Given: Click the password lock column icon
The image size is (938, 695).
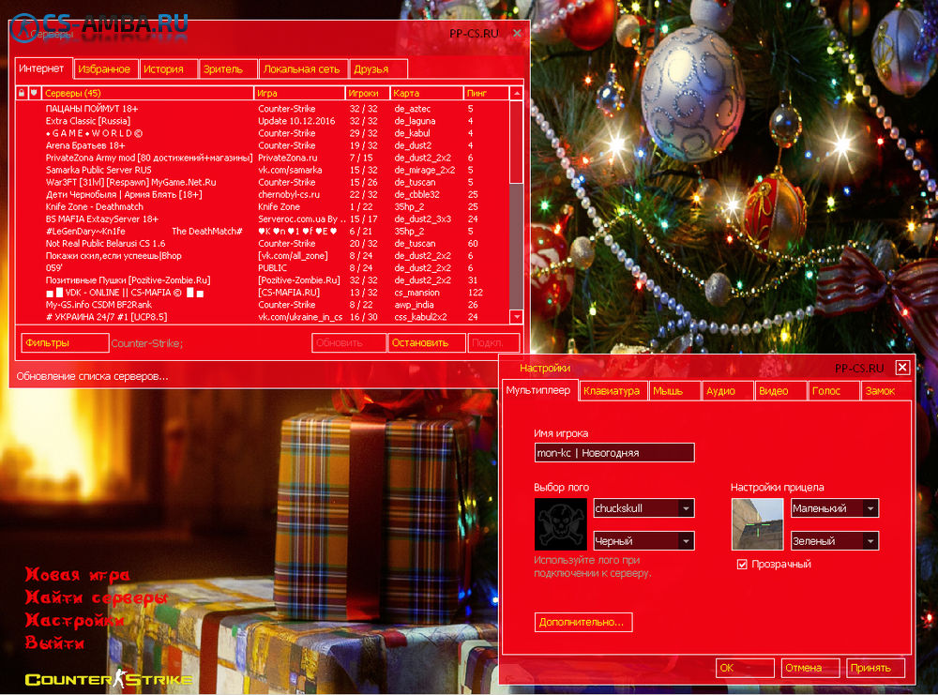Looking at the screenshot, I should click(22, 93).
